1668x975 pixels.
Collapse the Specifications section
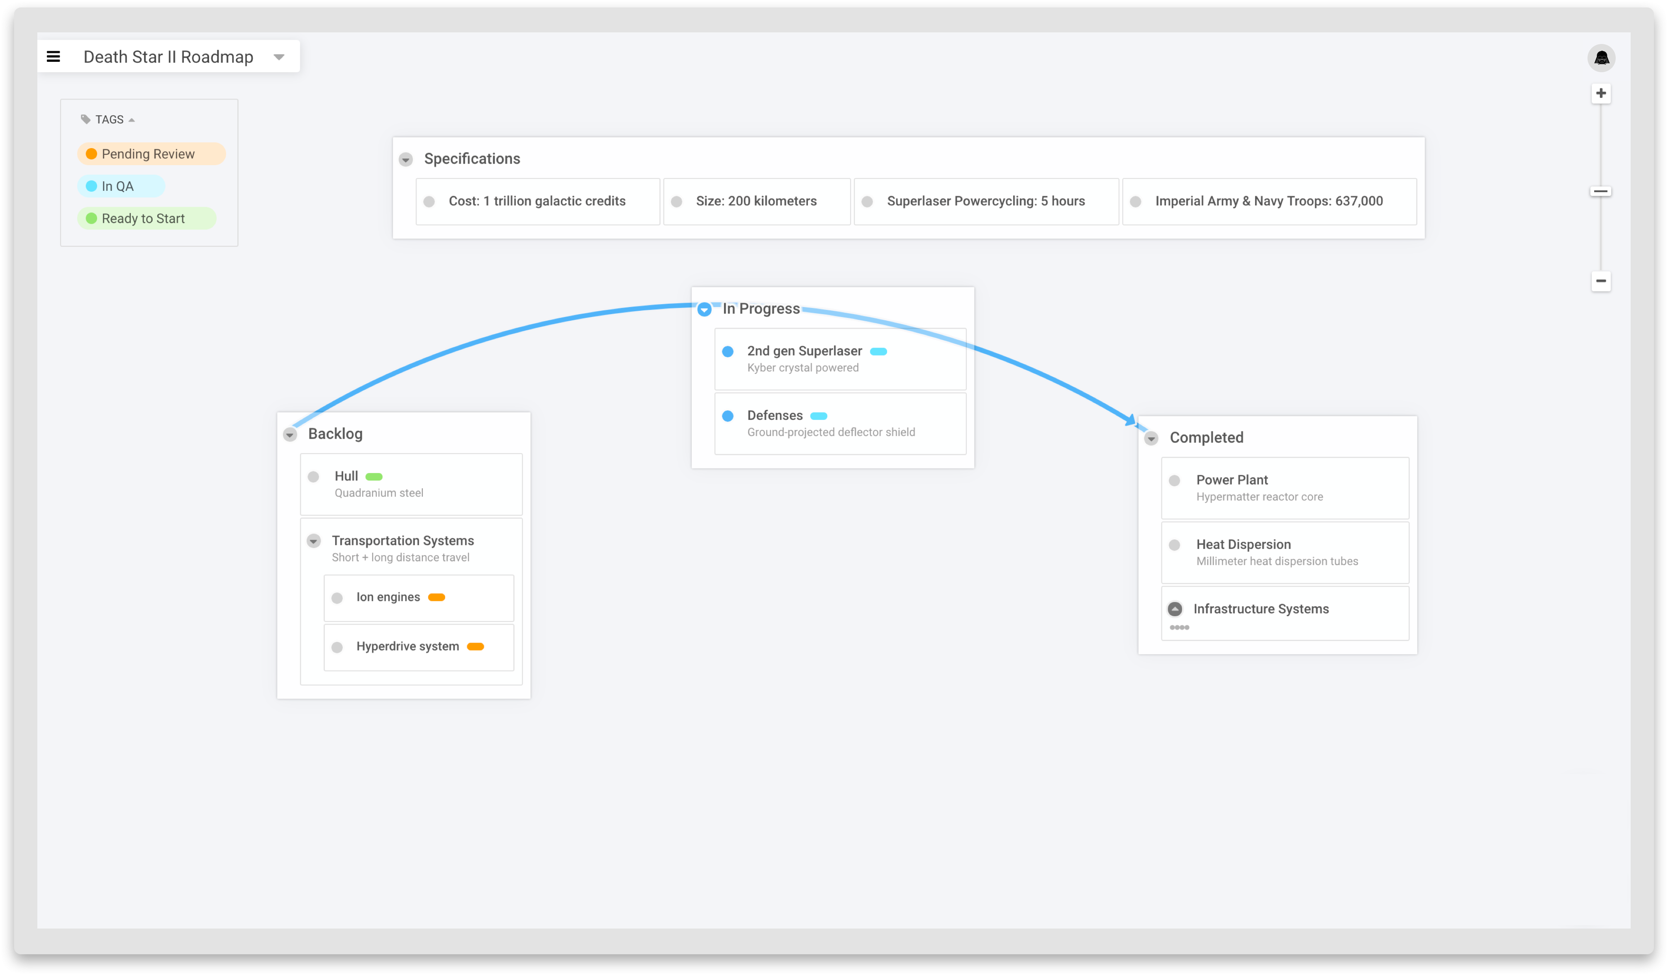(406, 159)
